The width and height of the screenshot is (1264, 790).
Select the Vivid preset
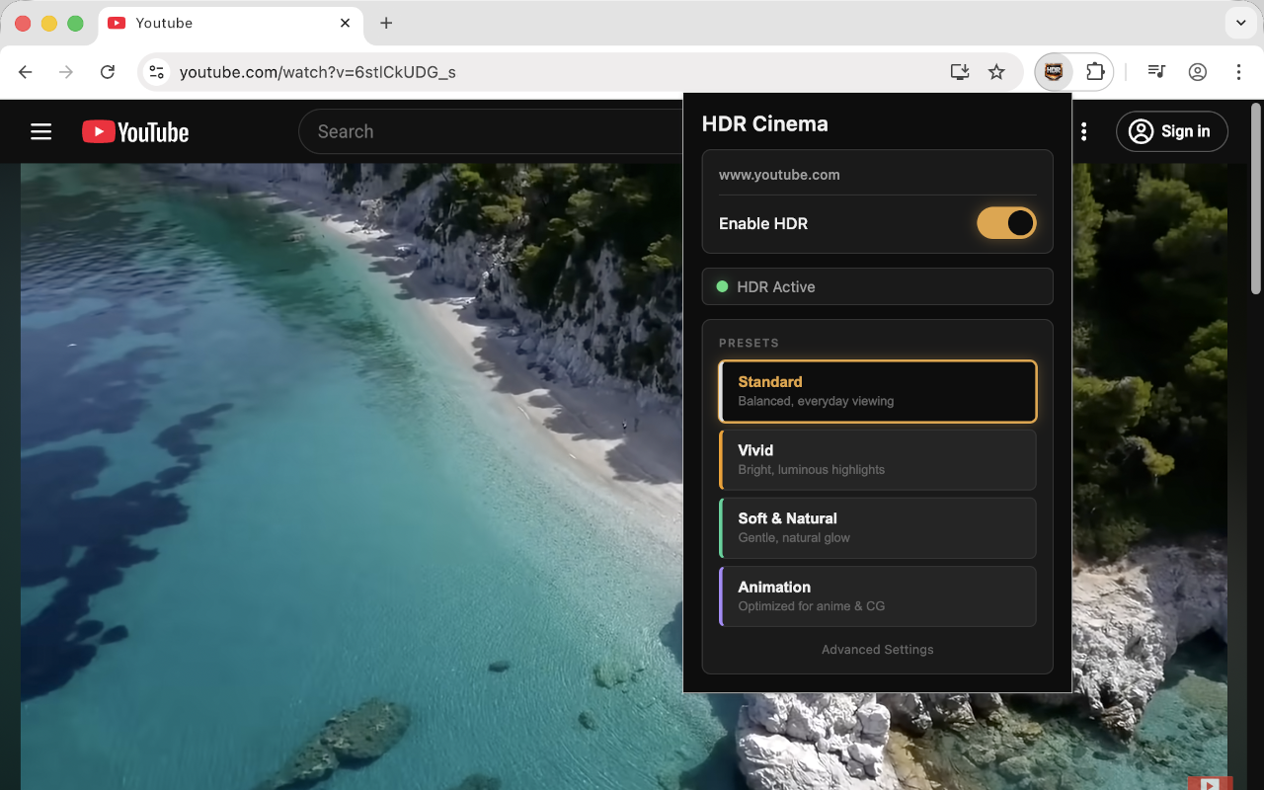point(878,459)
